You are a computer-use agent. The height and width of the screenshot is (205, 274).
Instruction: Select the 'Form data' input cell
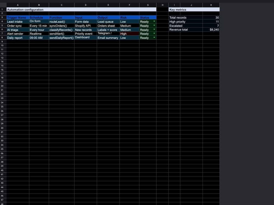85,21
